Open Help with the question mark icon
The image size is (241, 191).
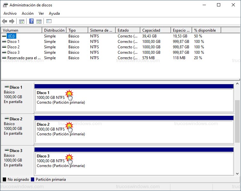pyautogui.click(x=31, y=21)
